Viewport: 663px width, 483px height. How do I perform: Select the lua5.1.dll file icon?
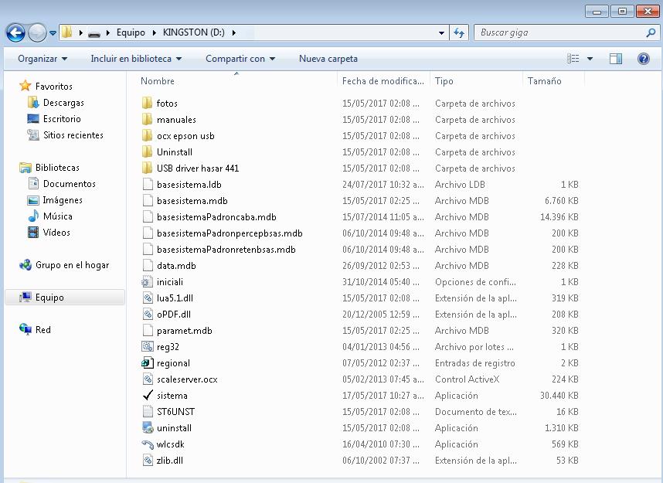click(147, 298)
